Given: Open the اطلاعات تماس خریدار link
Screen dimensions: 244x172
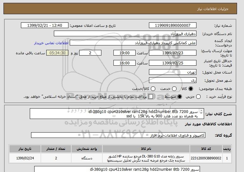Looking at the screenshot, I should (x=51, y=43).
